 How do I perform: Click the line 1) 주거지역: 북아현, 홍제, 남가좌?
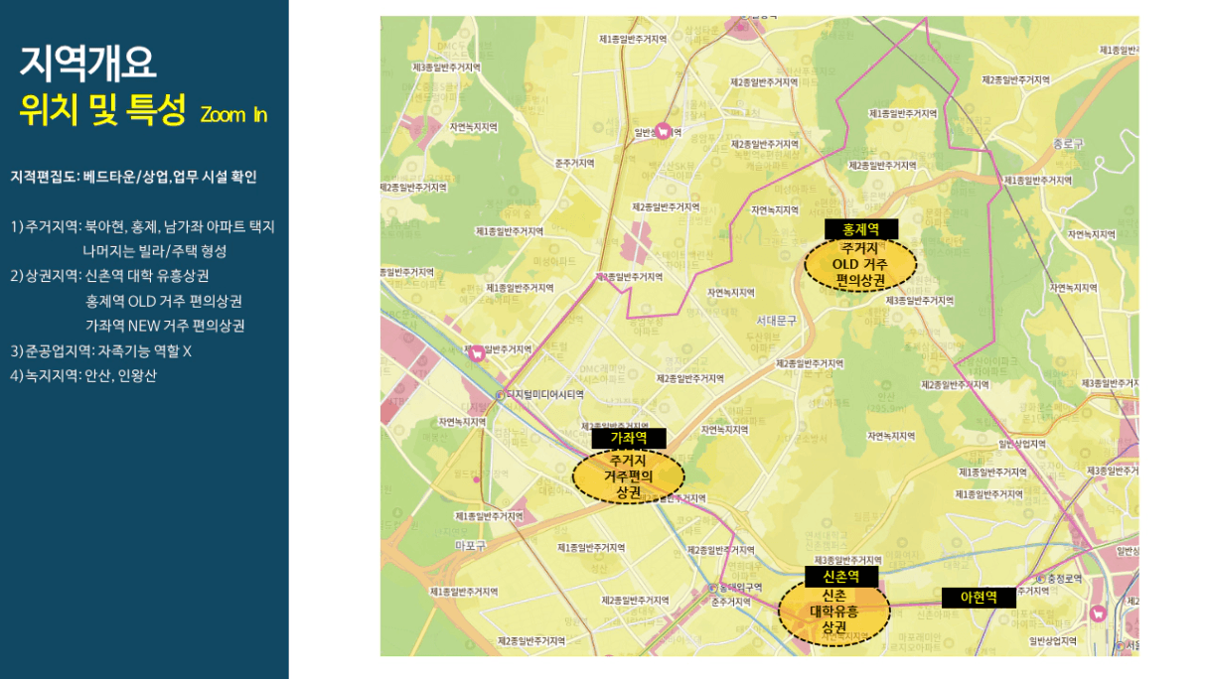point(143,226)
